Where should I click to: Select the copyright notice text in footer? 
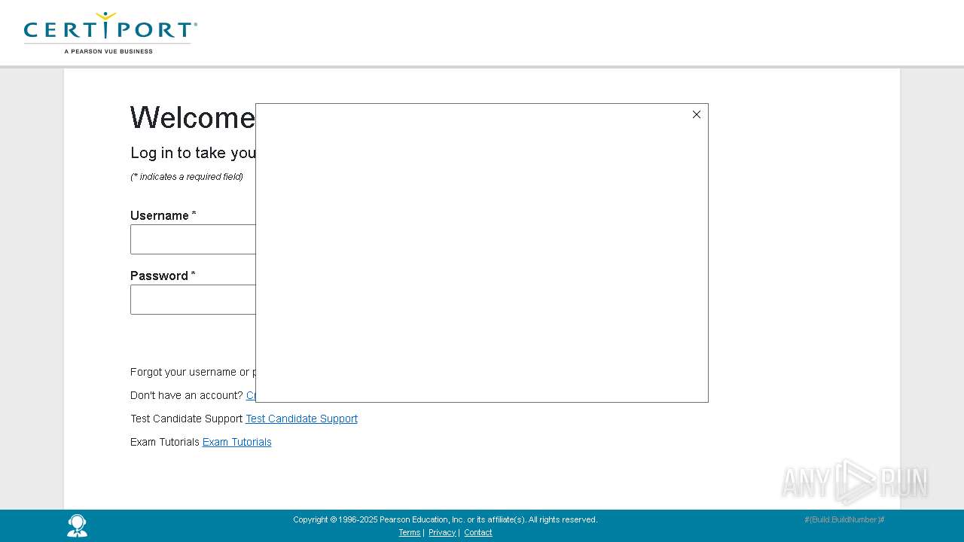pos(445,519)
